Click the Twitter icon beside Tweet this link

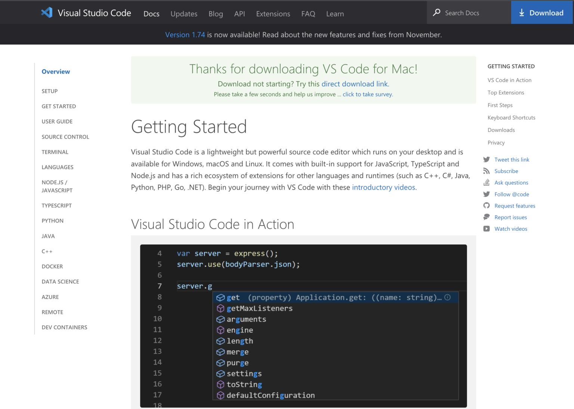(487, 159)
